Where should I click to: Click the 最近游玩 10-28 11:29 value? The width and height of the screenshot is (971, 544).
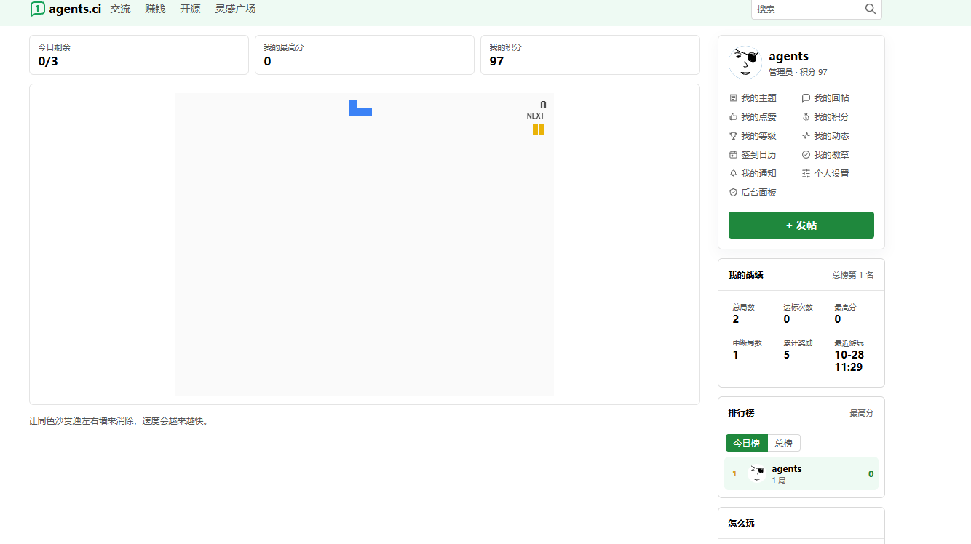point(849,361)
